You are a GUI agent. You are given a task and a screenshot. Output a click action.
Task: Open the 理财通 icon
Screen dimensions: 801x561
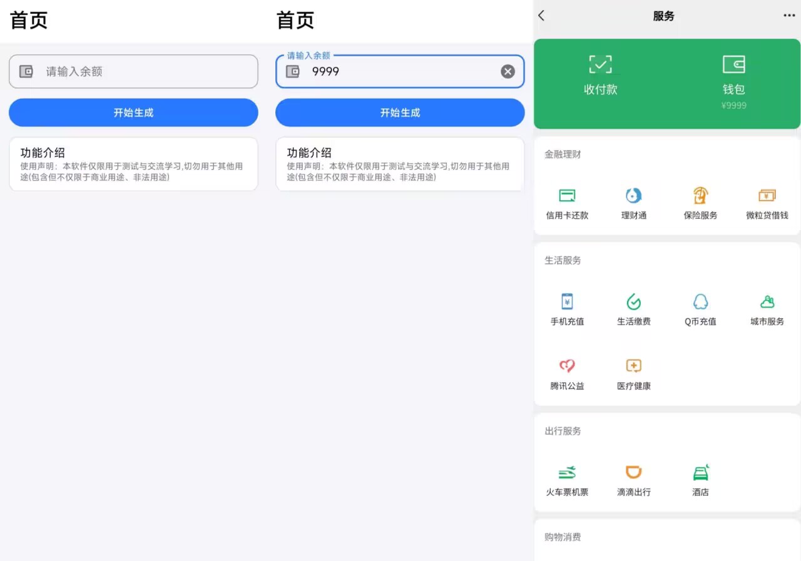[634, 196]
